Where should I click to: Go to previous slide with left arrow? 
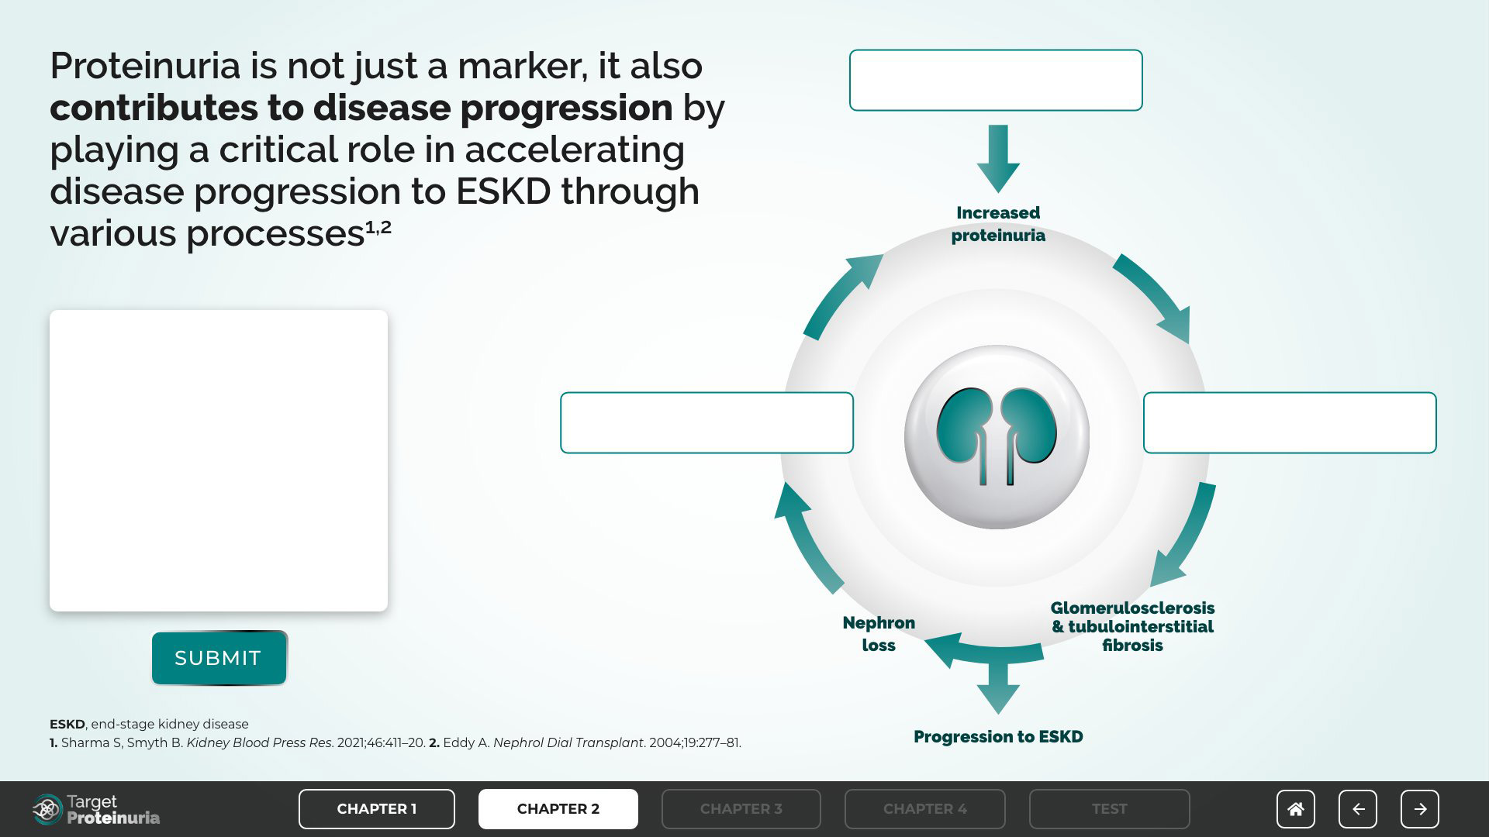[1357, 809]
